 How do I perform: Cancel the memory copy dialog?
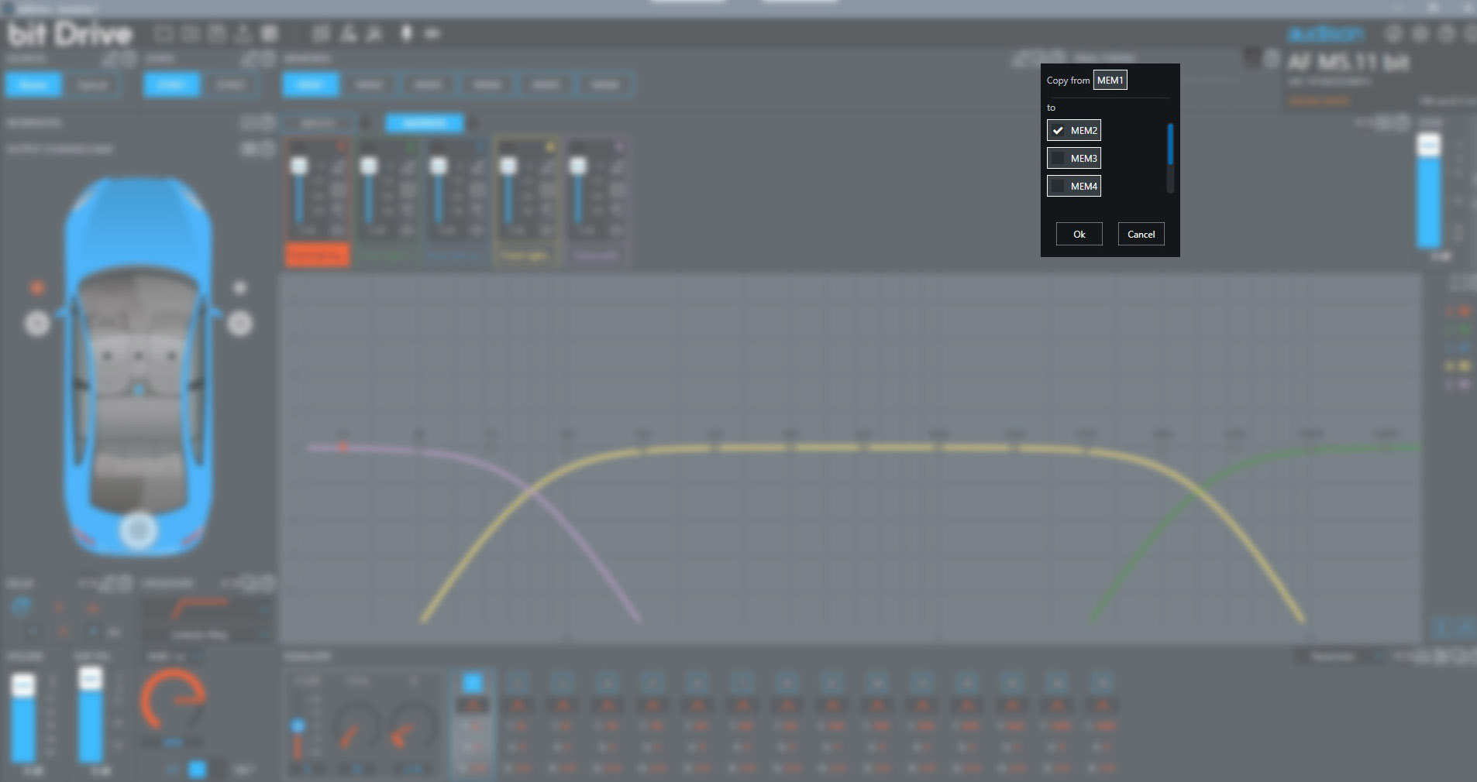pos(1141,234)
